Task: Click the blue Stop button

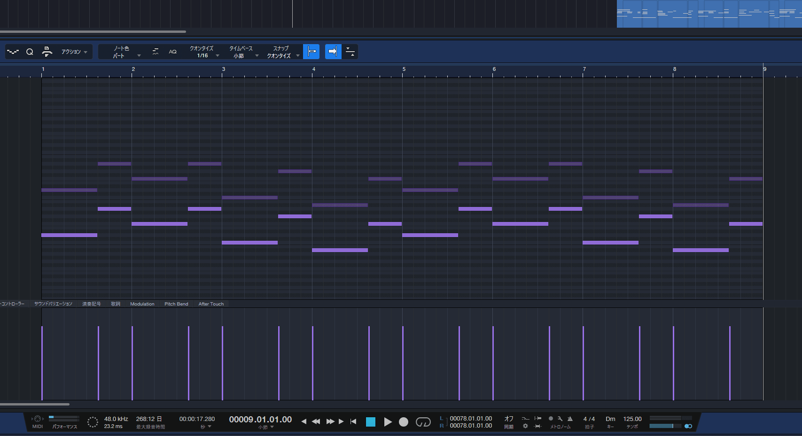Action: point(371,422)
